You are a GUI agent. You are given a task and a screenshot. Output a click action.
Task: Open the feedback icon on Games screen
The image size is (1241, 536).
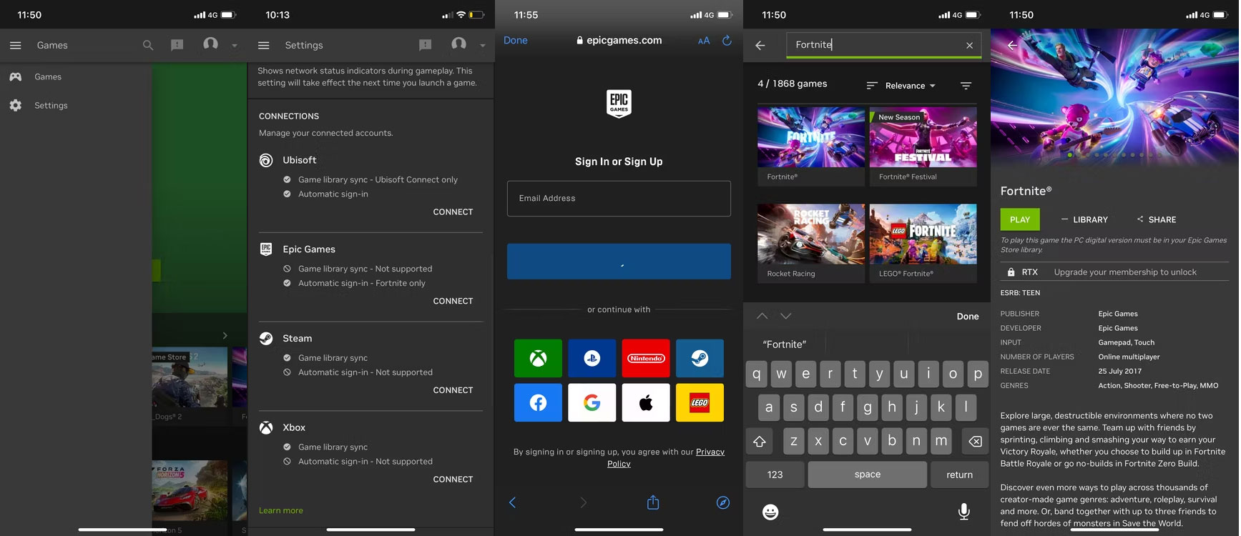coord(177,45)
